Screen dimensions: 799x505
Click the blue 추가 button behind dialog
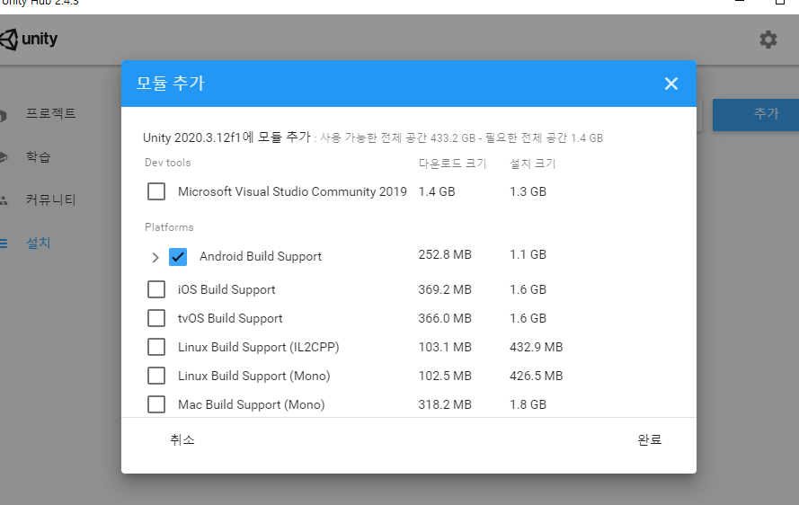(x=756, y=115)
